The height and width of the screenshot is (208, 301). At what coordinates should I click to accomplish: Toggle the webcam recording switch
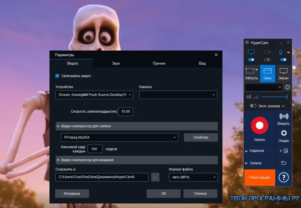(x=267, y=60)
